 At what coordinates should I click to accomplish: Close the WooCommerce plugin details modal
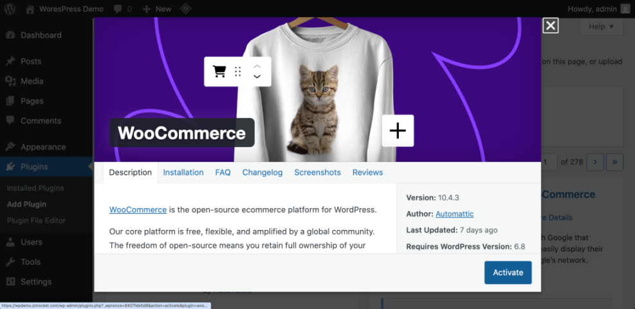(x=550, y=26)
